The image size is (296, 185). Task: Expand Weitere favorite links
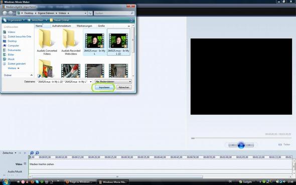[x=14, y=68]
